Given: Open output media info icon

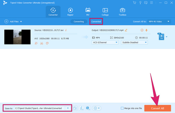Looking at the screenshot, I should click(142, 30).
